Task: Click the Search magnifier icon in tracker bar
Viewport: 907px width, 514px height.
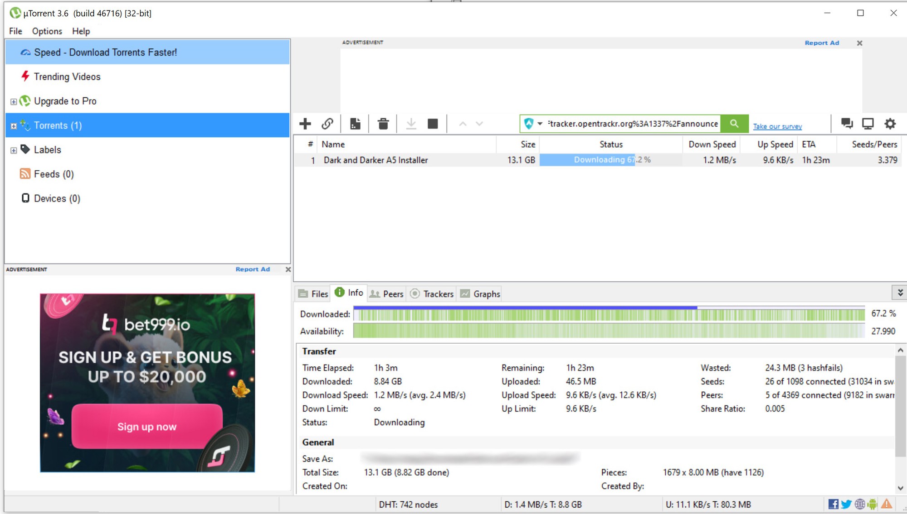Action: click(735, 124)
